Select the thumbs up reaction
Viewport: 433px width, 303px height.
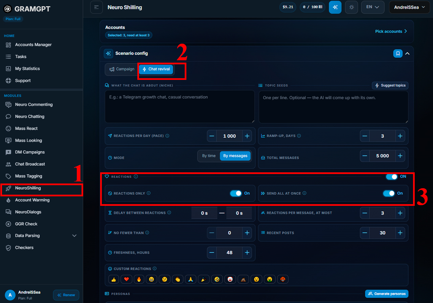point(114,279)
